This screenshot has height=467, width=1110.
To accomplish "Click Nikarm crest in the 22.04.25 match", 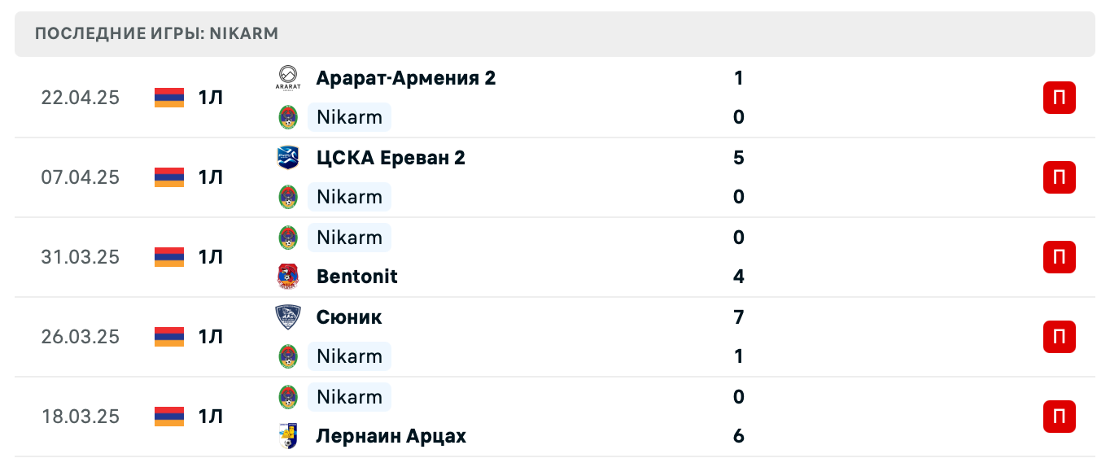I will (288, 117).
